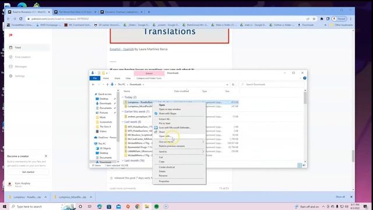Expand options for Lumpinou_MoodPa zip download
Viewport: 373px width, 210px height.
click(91, 197)
